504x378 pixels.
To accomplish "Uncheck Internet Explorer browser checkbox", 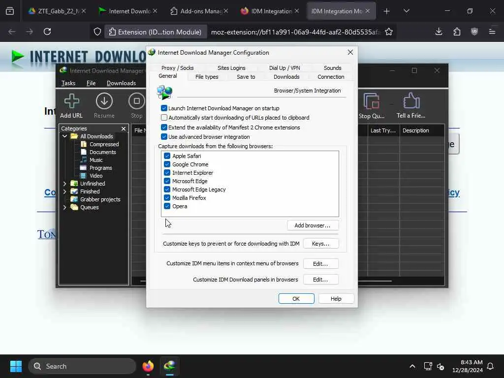I will (x=167, y=173).
